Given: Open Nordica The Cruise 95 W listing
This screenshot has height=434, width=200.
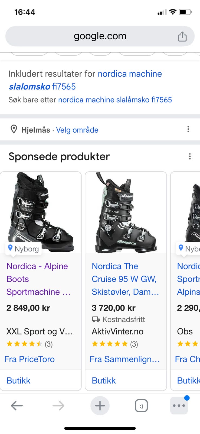Looking at the screenshot, I should (124, 279).
